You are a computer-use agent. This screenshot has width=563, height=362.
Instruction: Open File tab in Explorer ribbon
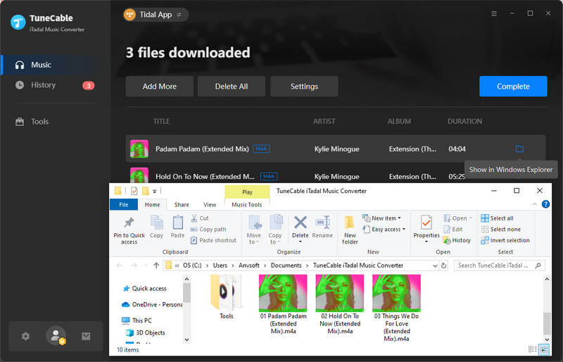(124, 204)
